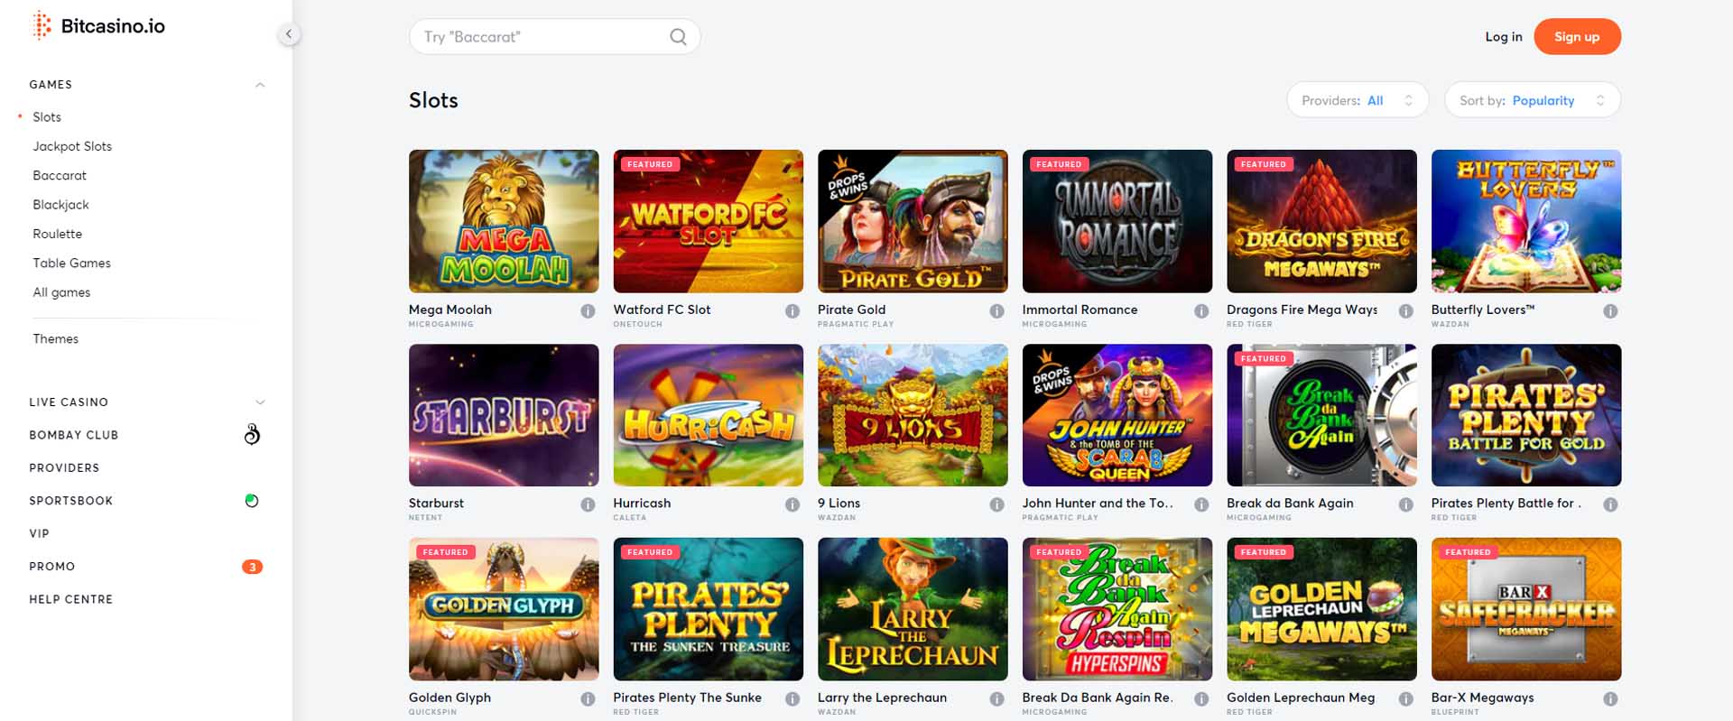Open info for Bar-X Megaways

pyautogui.click(x=1610, y=699)
